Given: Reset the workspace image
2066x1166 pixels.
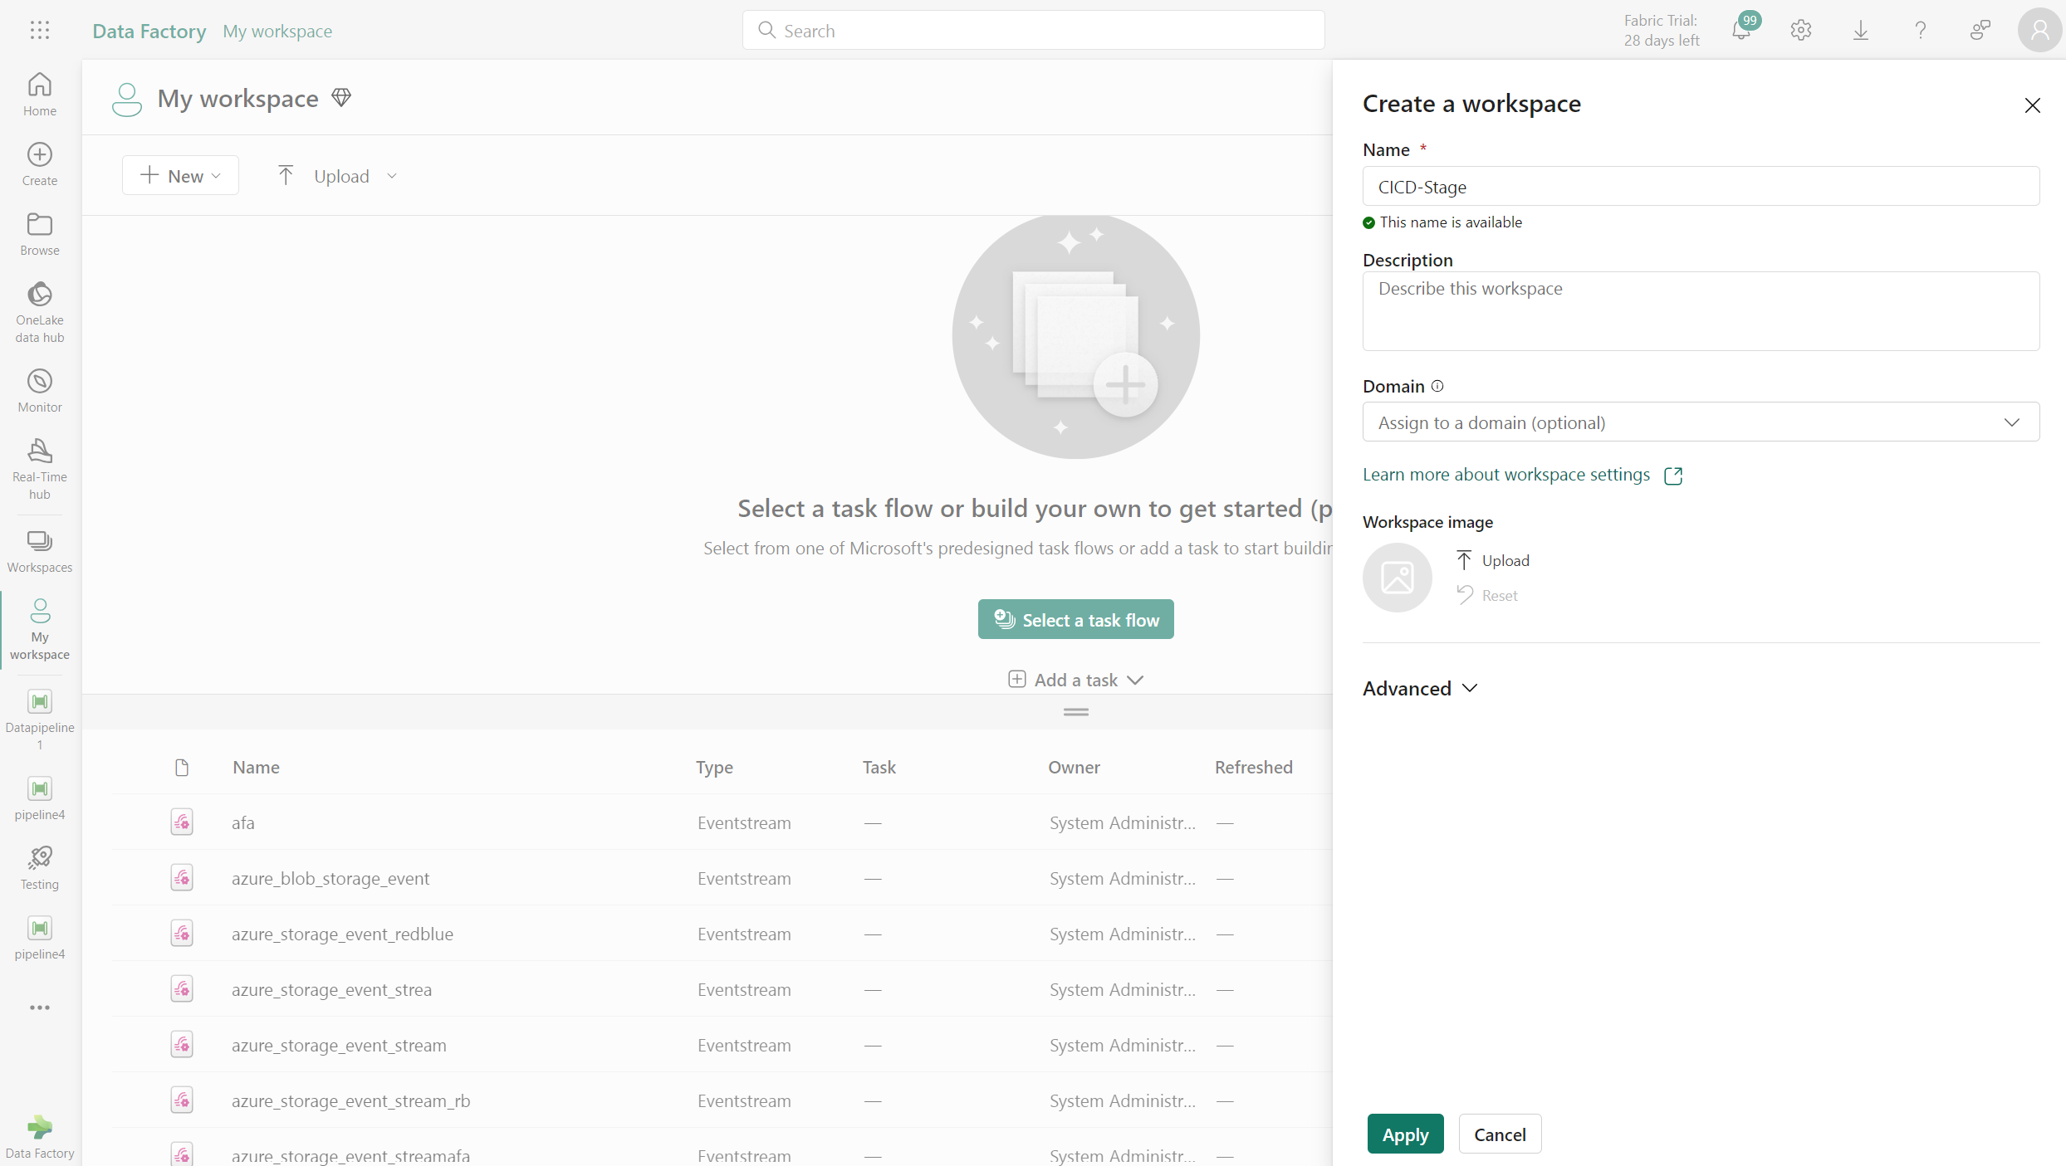Looking at the screenshot, I should (1487, 595).
